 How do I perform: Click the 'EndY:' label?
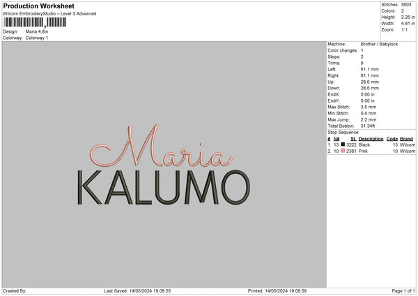(x=334, y=101)
